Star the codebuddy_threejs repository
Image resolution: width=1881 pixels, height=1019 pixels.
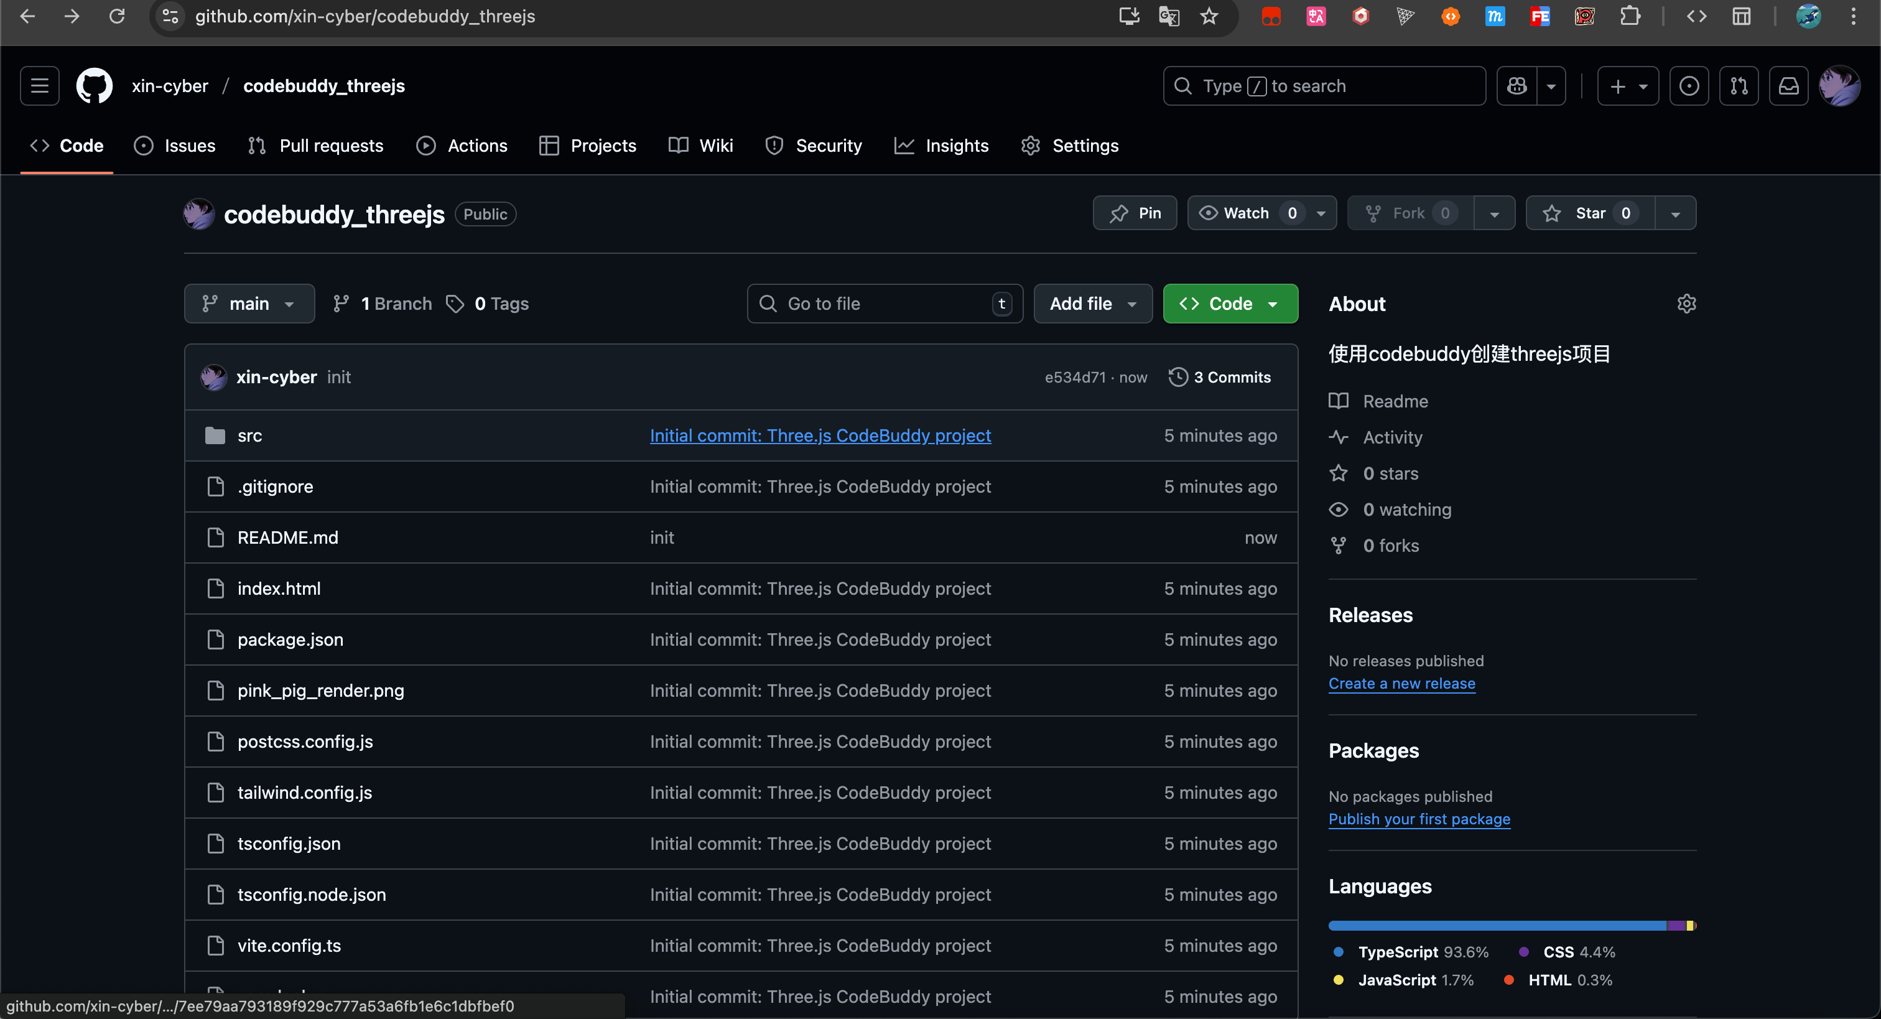click(x=1591, y=213)
